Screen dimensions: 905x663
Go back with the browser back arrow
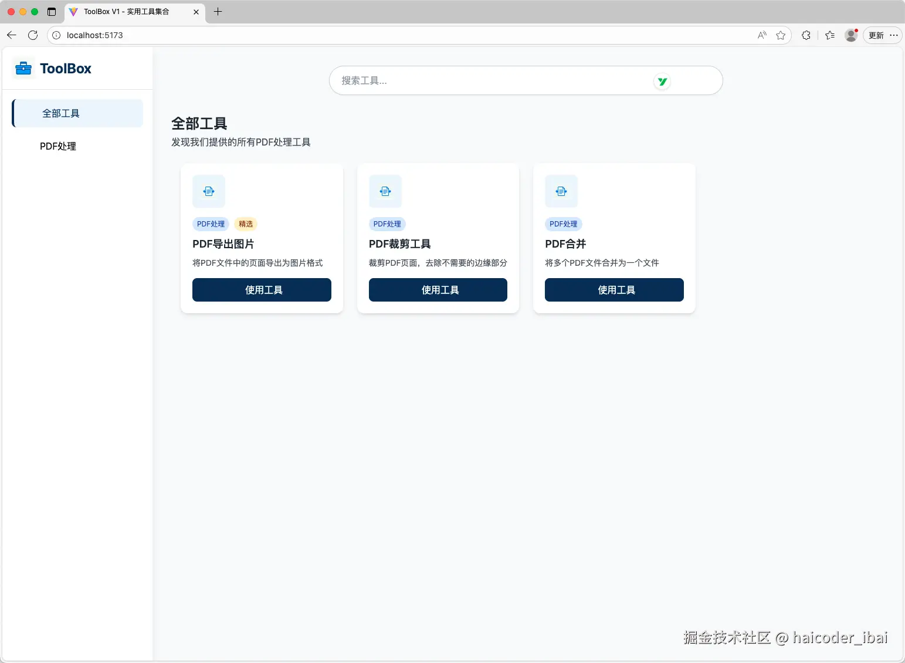[12, 35]
